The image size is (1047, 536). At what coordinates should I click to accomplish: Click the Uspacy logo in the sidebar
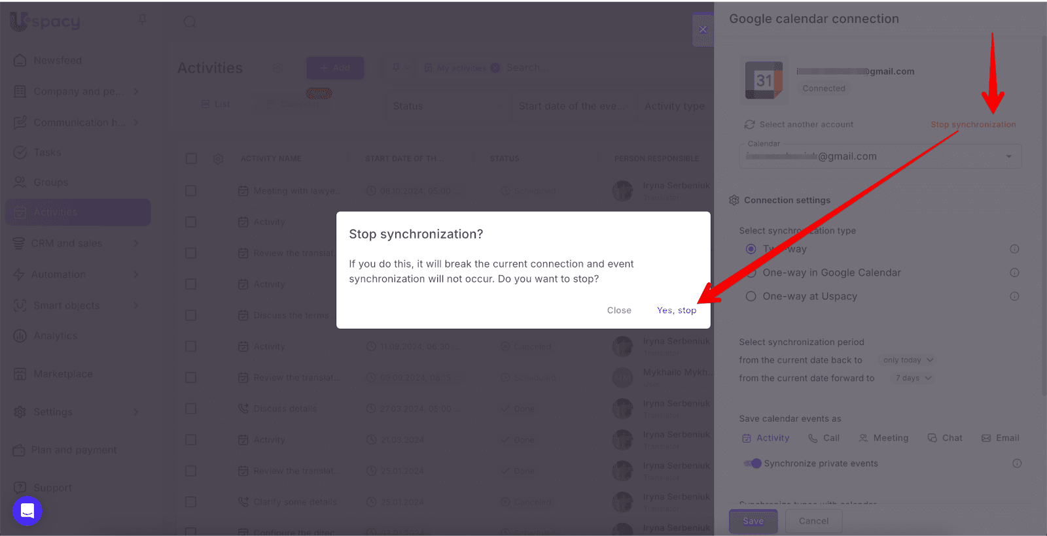point(45,21)
